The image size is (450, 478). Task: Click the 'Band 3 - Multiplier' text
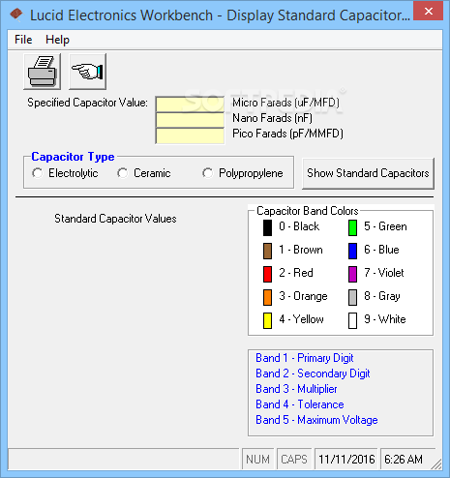[296, 389]
